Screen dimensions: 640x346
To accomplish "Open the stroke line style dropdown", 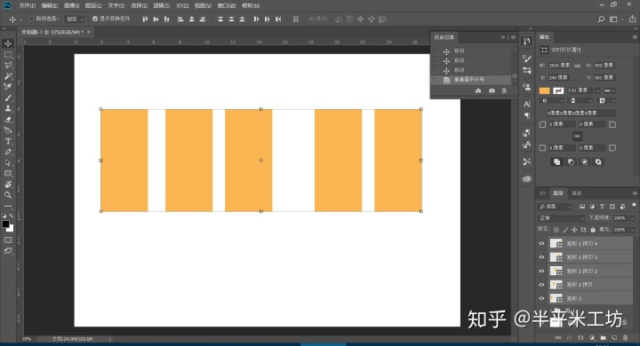I will [x=610, y=90].
